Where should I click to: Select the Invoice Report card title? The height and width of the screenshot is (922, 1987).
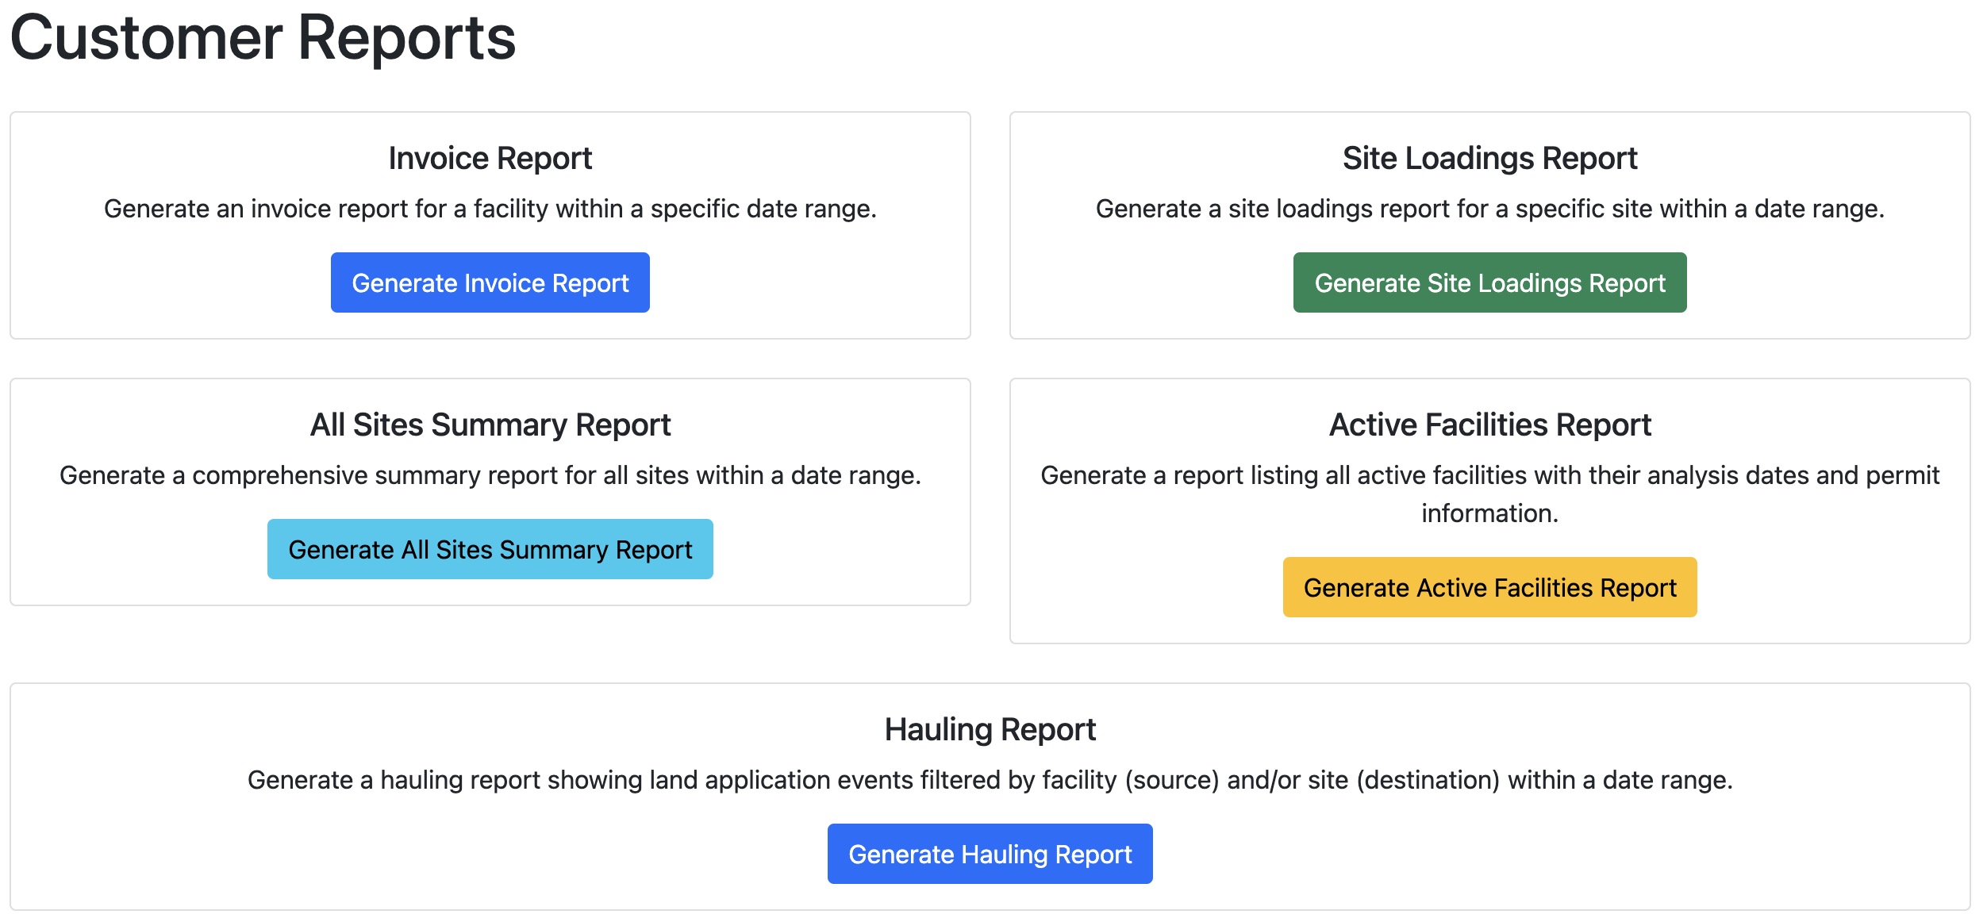click(490, 158)
